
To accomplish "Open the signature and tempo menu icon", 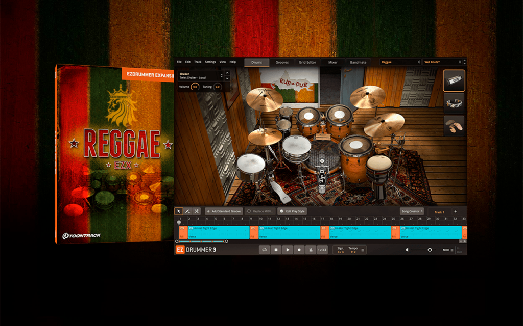I will (363, 250).
